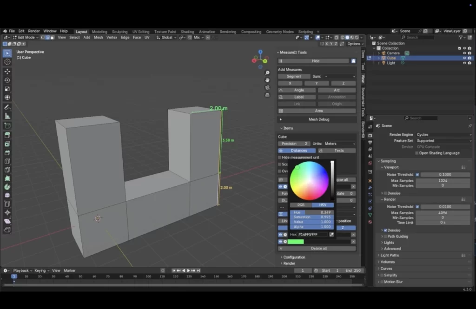Click the outliner filter funnel icon
The height and width of the screenshot is (309, 476).
(460, 37)
